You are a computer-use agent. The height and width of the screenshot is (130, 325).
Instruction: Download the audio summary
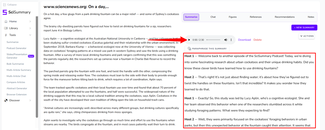pyautogui.click(x=244, y=40)
